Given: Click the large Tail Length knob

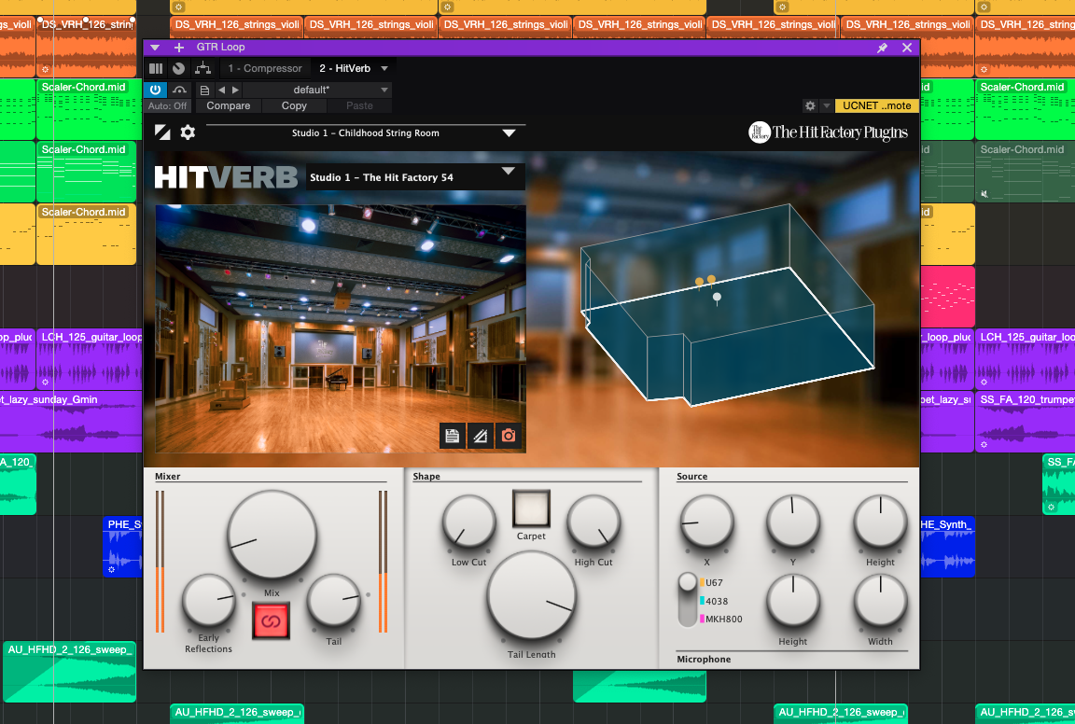Looking at the screenshot, I should (531, 595).
